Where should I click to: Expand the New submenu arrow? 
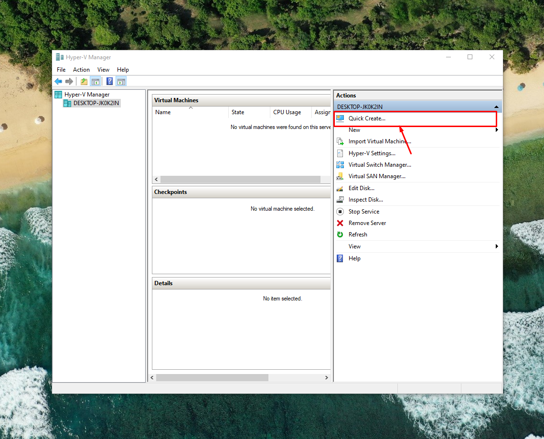pyautogui.click(x=497, y=130)
